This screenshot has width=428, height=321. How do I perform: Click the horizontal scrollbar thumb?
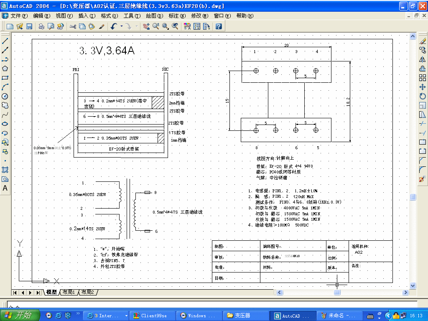[x=337, y=292]
